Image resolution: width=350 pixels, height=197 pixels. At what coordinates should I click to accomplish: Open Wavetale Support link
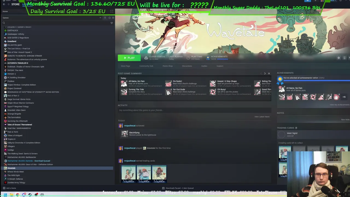[220, 66]
